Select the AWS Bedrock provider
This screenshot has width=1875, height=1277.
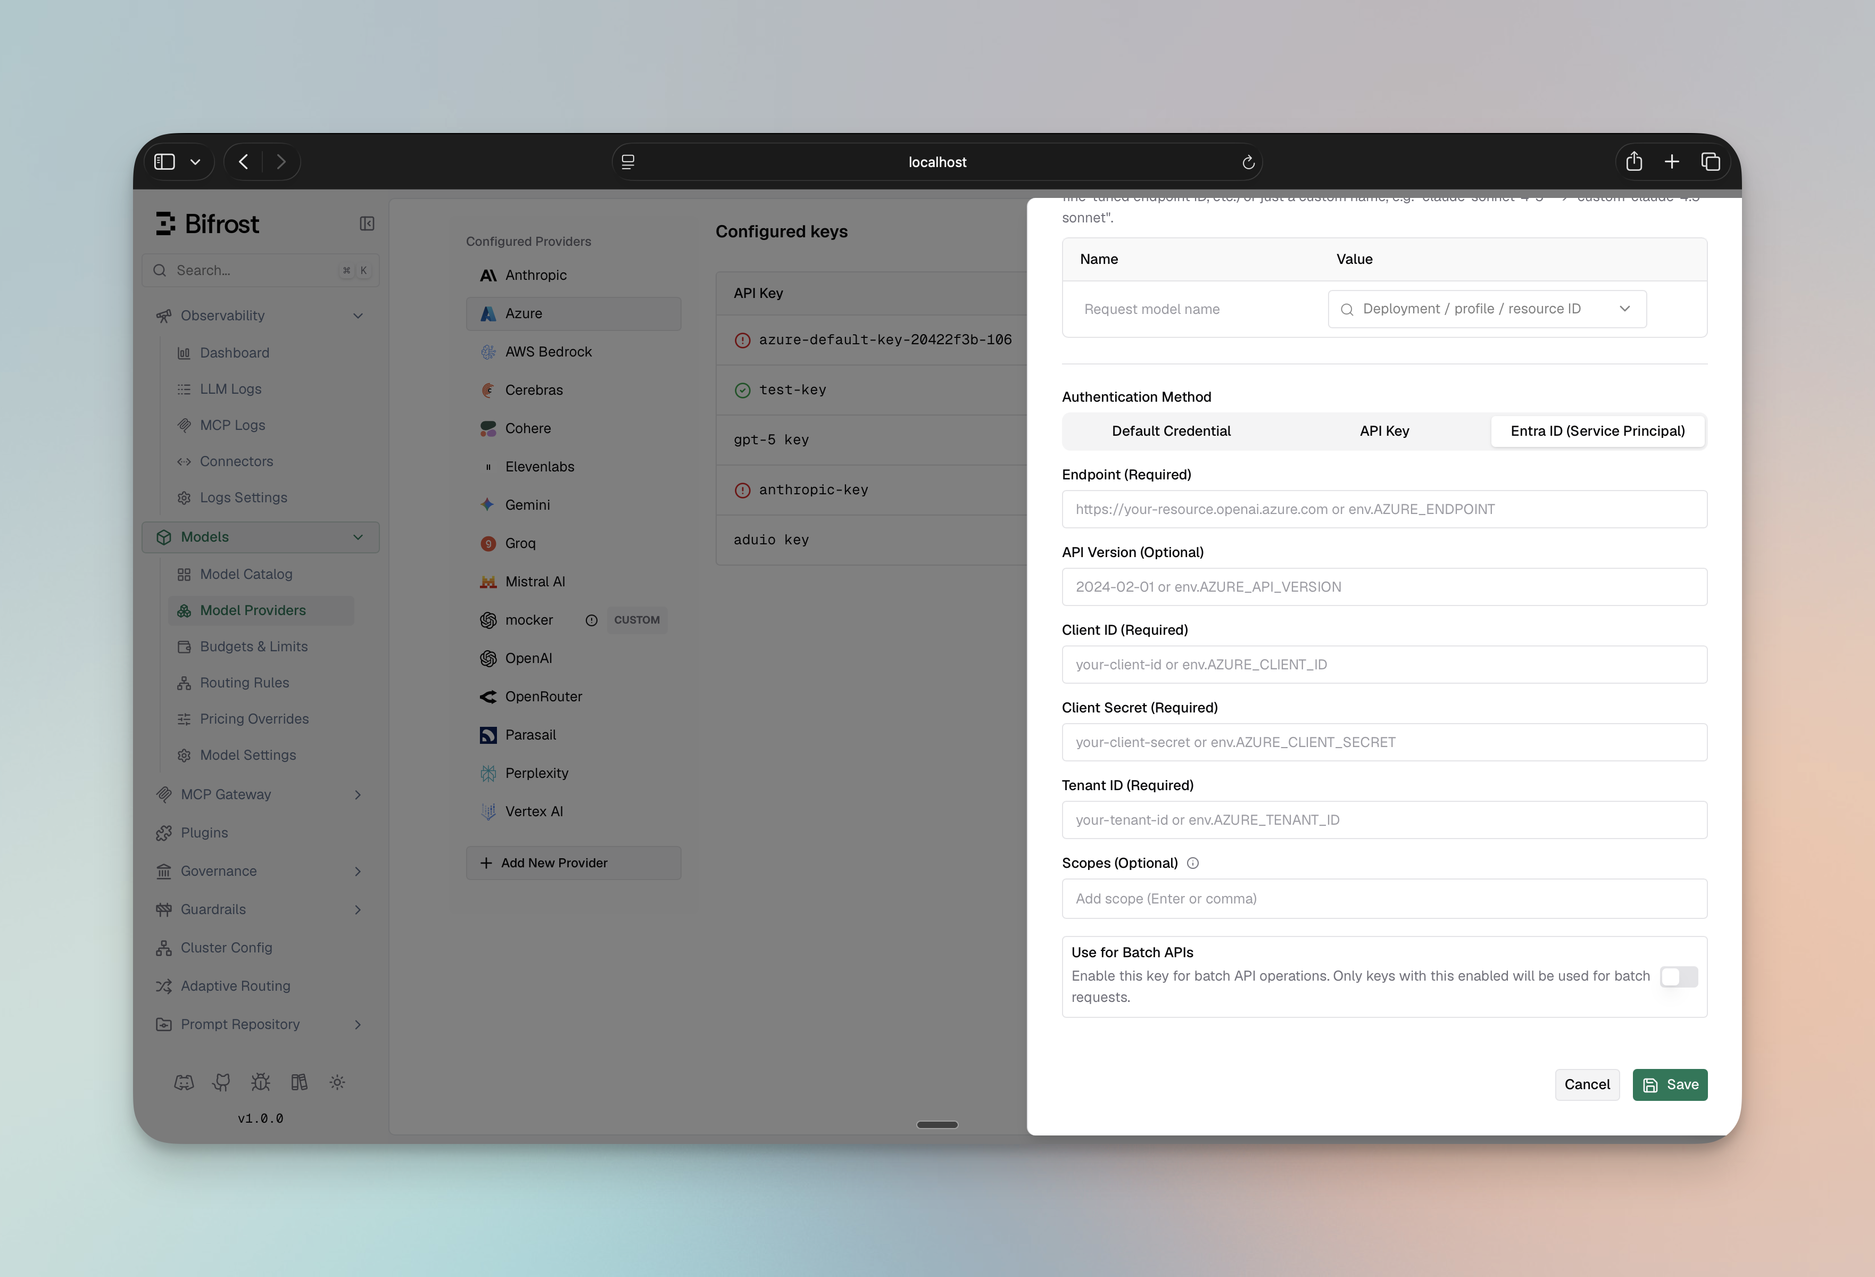(x=574, y=352)
